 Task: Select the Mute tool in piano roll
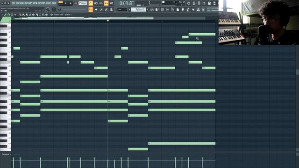tap(33, 14)
